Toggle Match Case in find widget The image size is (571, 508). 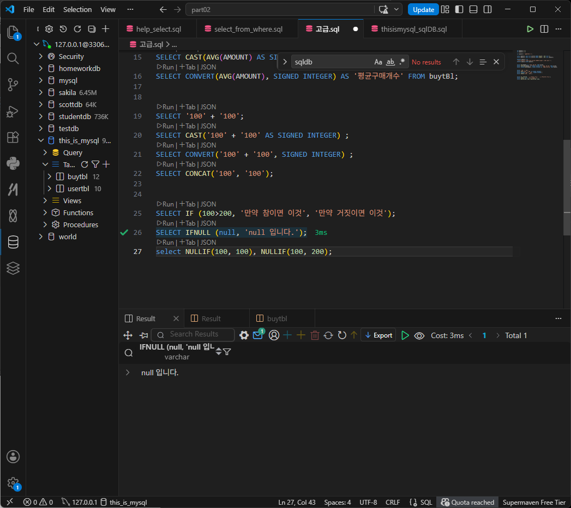point(378,62)
